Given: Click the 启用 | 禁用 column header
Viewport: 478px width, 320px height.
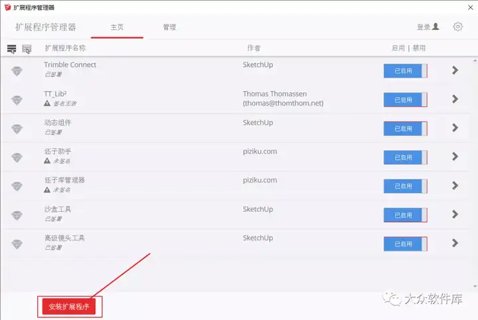Looking at the screenshot, I should coord(408,48).
